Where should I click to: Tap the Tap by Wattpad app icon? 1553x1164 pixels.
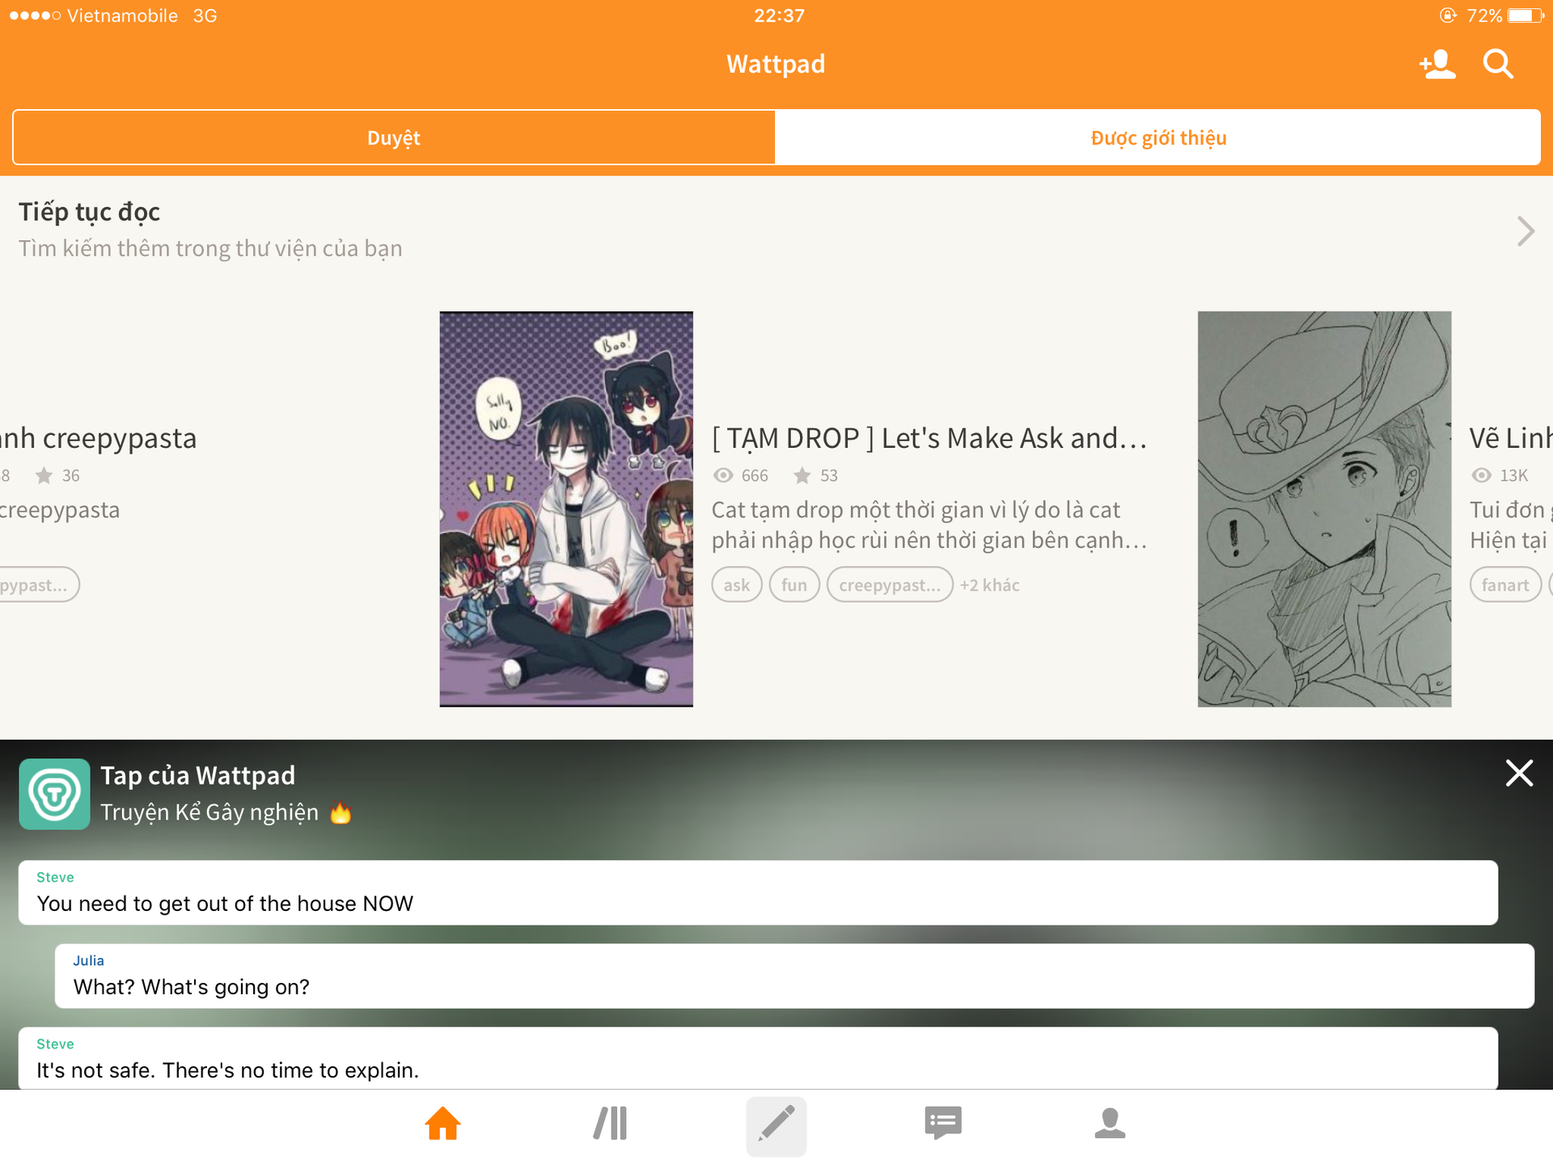click(x=54, y=794)
